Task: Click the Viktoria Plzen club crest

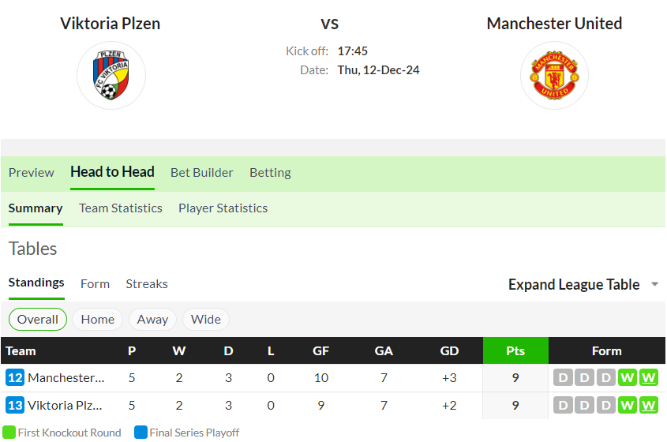Action: (x=111, y=75)
